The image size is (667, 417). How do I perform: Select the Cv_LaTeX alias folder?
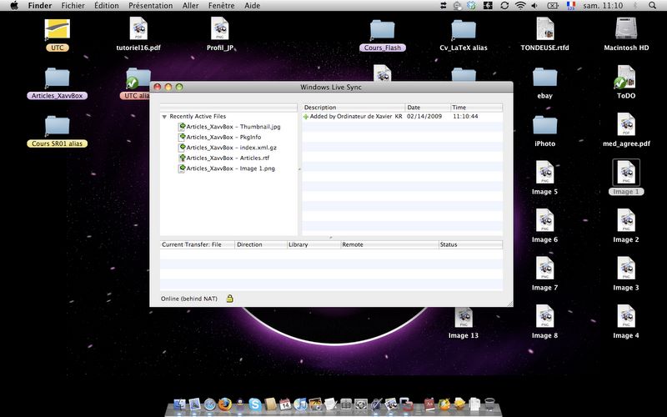pos(464,35)
